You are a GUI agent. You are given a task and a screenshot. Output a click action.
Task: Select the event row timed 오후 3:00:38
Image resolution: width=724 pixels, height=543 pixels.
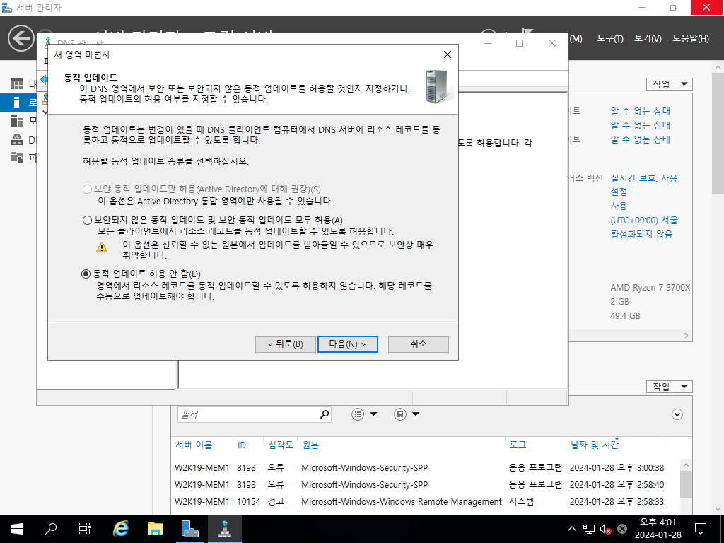pos(426,468)
